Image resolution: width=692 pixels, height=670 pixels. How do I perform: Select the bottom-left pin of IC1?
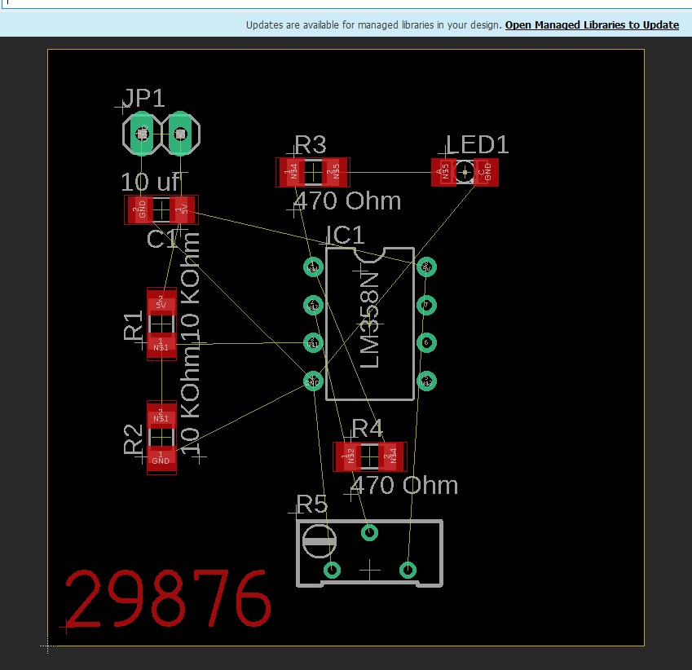(313, 380)
